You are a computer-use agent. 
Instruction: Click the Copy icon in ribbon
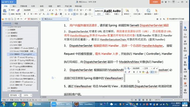9,14
